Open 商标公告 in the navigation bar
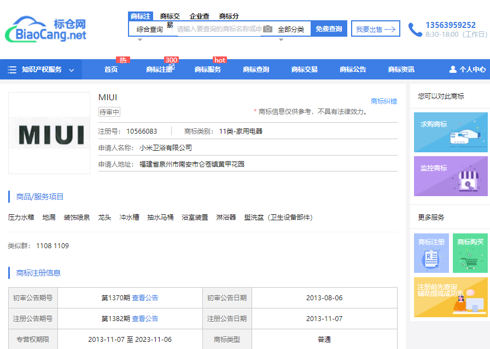The width and height of the screenshot is (490, 349). tap(353, 70)
